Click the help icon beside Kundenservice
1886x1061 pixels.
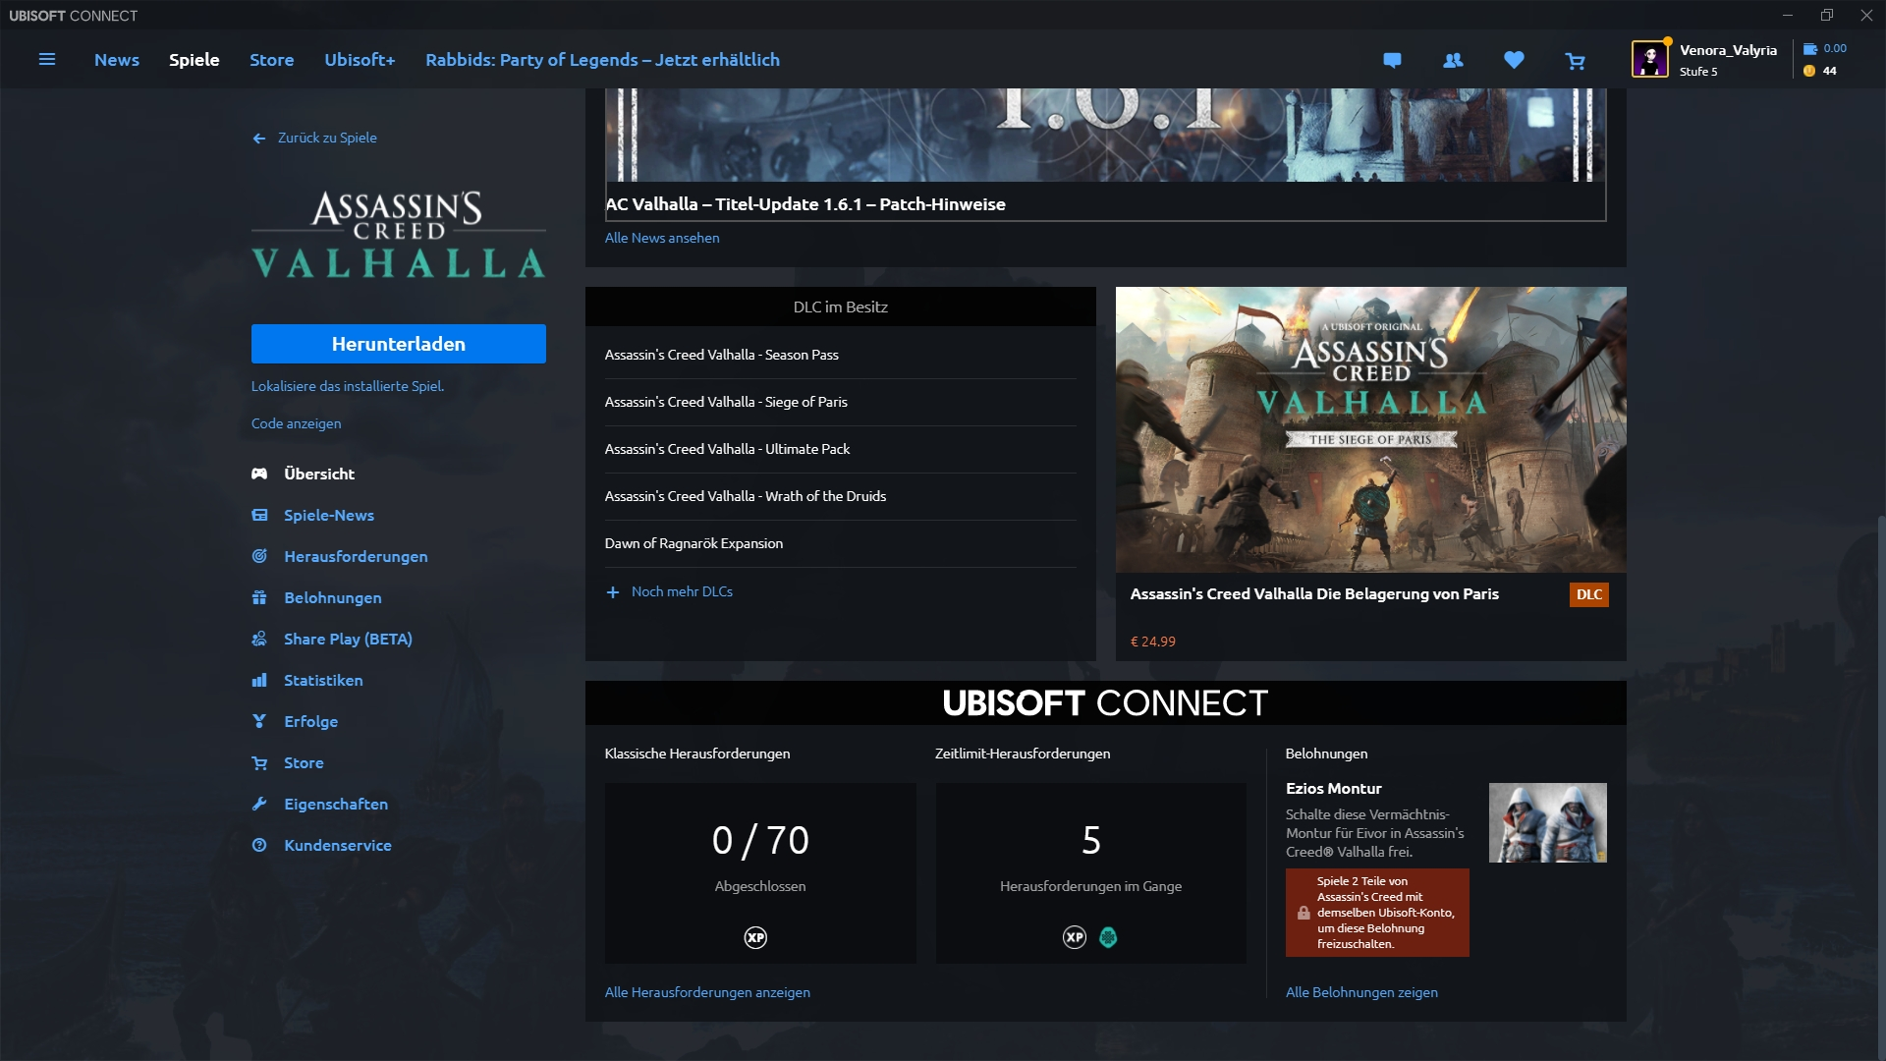[259, 845]
